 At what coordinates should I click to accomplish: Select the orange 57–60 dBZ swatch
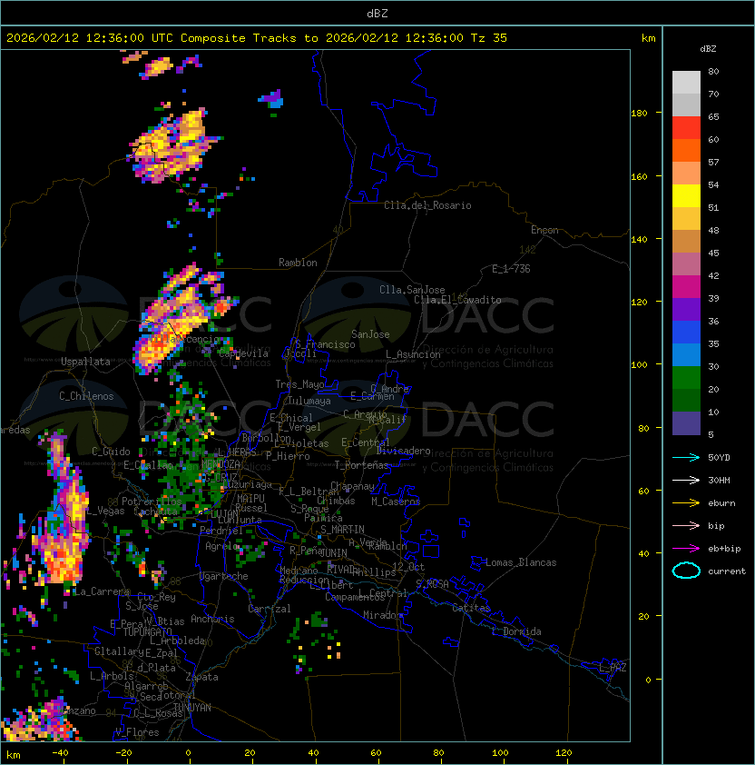click(x=686, y=151)
